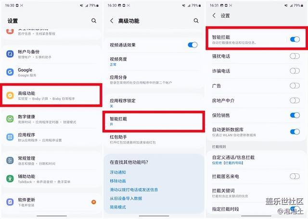Enable the 房地产中介 switch
This screenshot has width=308, height=219.
[295, 100]
